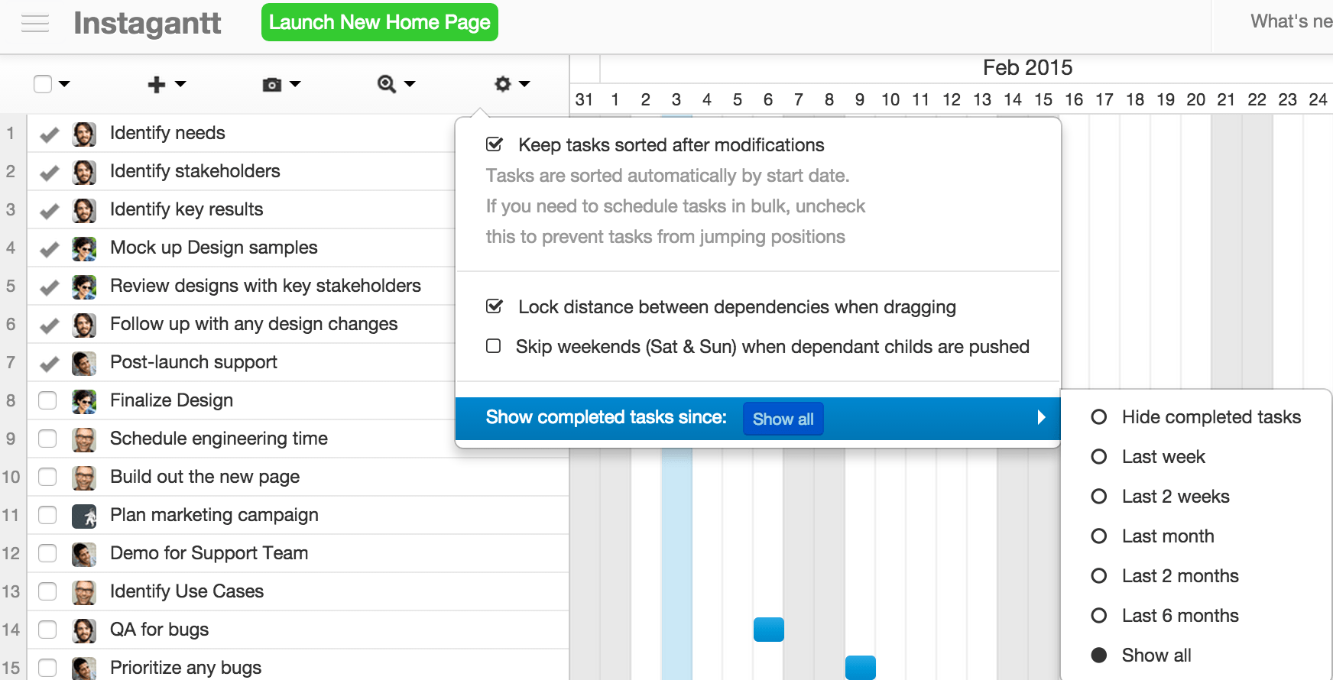Click the camera snapshot icon
The height and width of the screenshot is (680, 1333).
(x=272, y=84)
